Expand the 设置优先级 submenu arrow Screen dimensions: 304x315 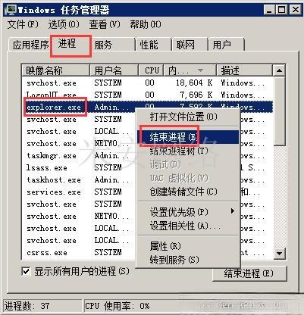233,211
